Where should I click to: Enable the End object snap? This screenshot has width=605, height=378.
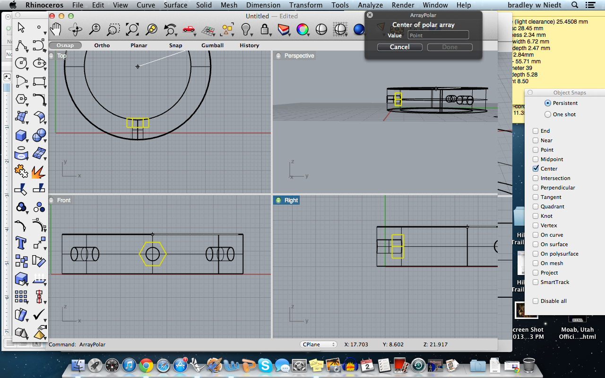click(536, 131)
